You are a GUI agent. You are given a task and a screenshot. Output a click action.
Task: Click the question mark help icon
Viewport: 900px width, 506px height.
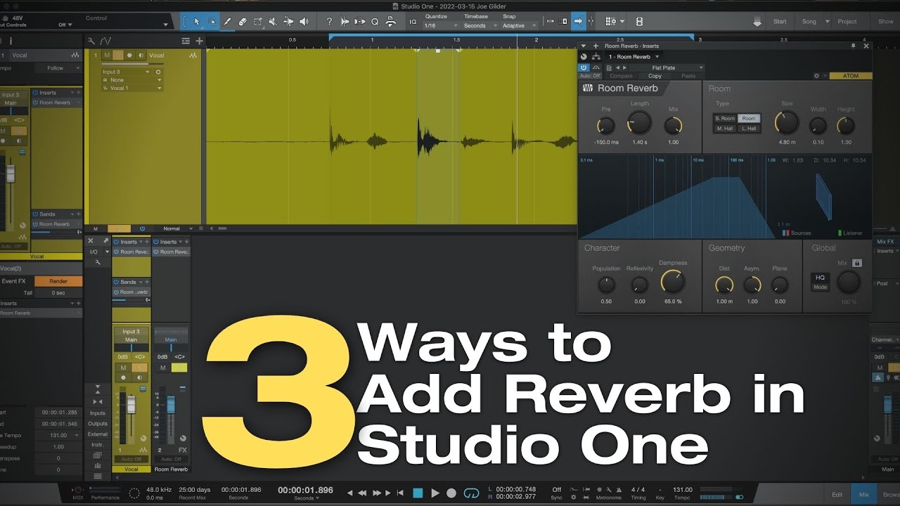click(329, 22)
